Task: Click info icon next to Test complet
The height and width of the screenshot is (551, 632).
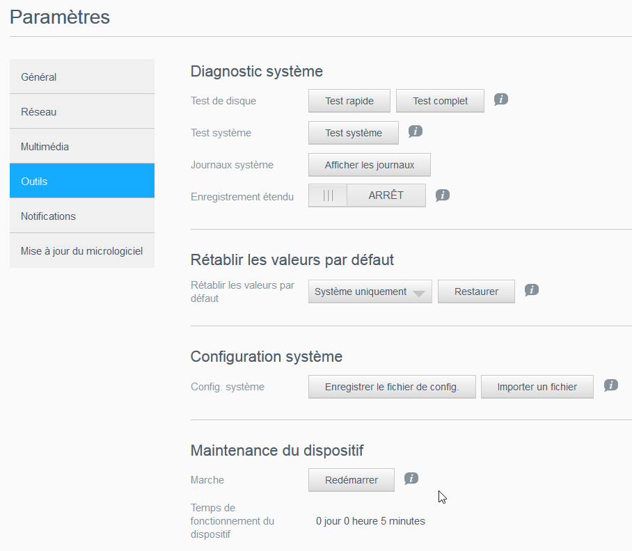Action: click(500, 99)
